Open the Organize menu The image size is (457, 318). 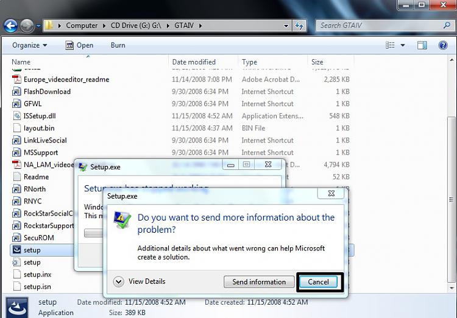(29, 45)
